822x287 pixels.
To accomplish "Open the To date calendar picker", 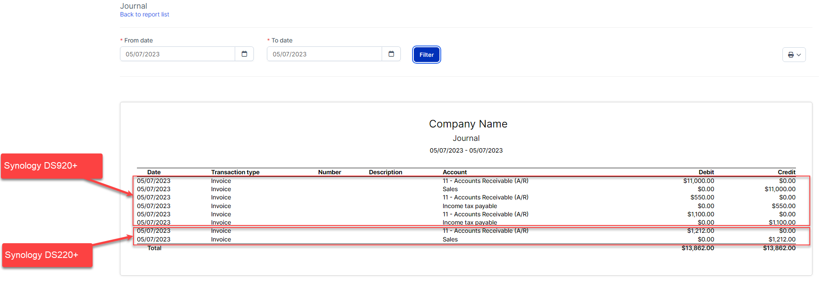I will (391, 54).
